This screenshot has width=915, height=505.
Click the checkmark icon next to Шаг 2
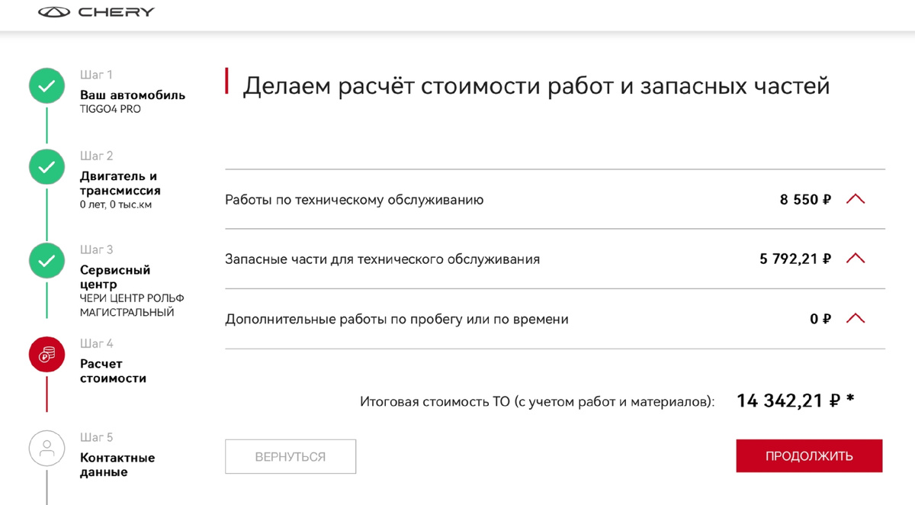pyautogui.click(x=47, y=166)
